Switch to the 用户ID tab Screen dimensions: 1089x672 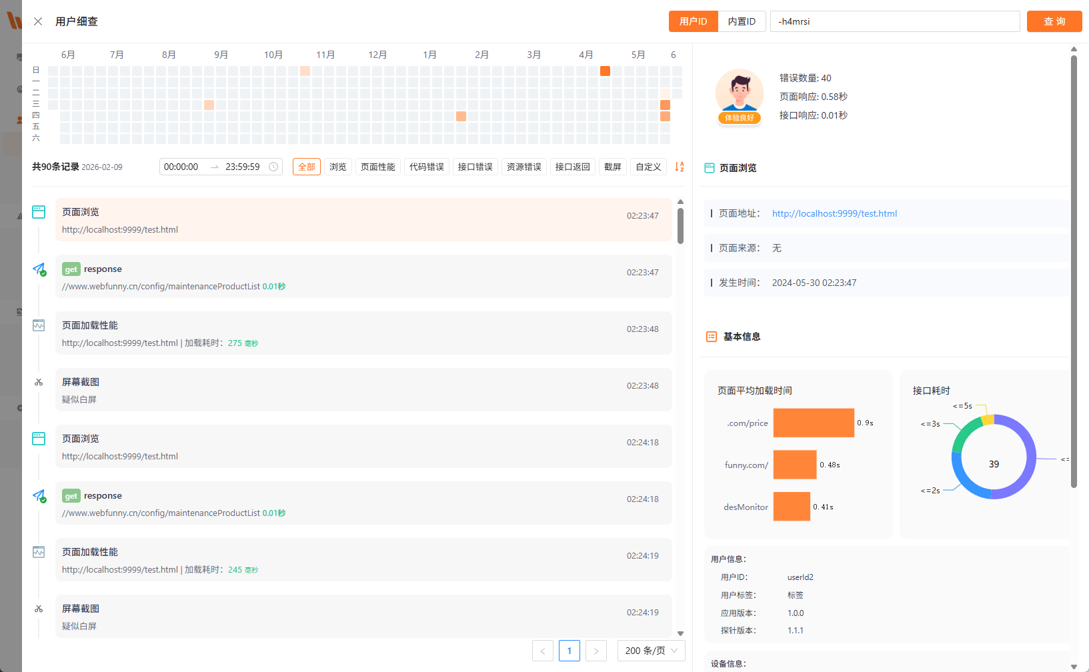693,21
